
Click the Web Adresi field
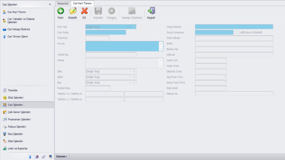click(x=234, y=38)
